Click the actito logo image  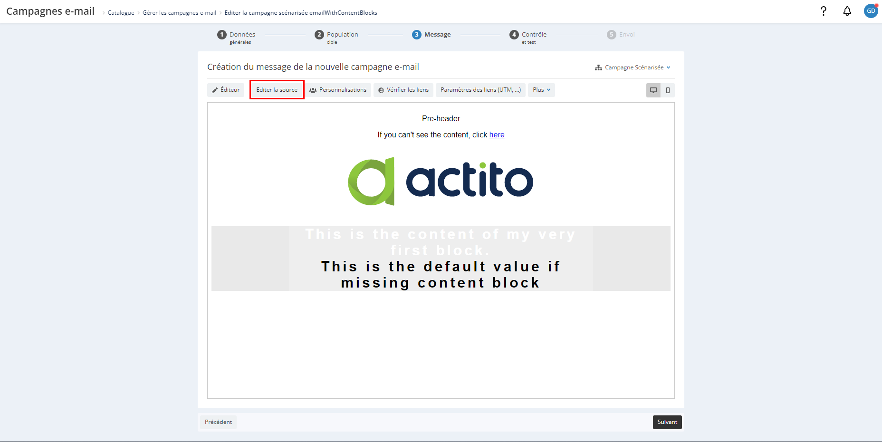coord(441,181)
